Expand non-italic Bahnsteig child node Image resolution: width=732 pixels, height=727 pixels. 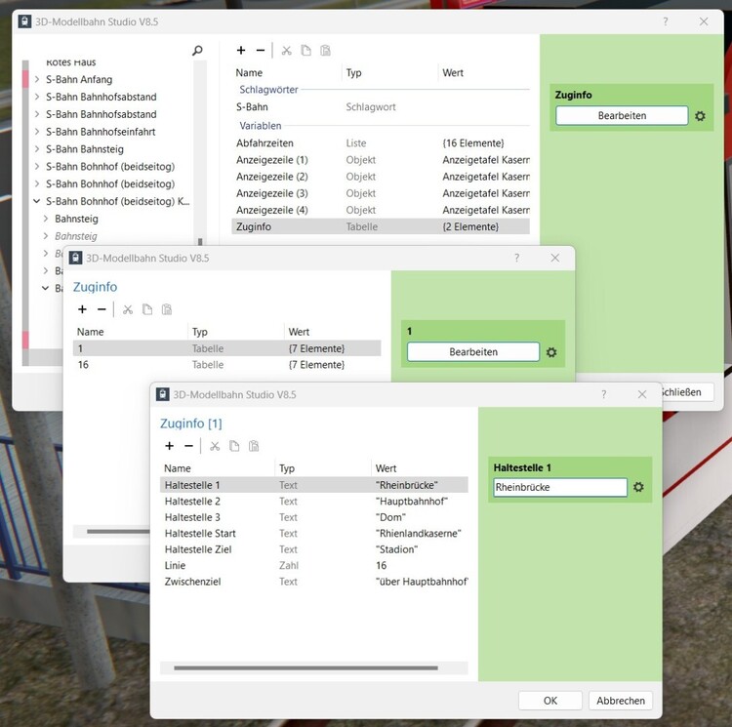(x=46, y=219)
